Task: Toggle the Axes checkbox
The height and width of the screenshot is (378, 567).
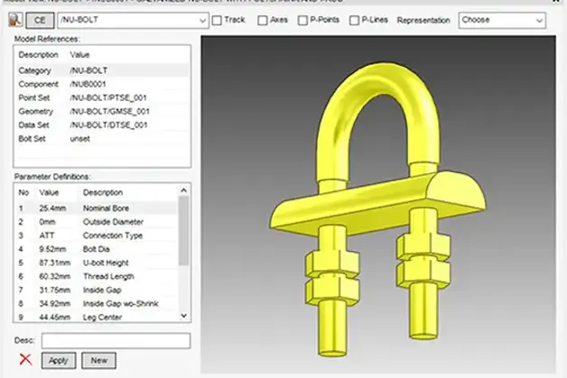Action: pyautogui.click(x=262, y=19)
